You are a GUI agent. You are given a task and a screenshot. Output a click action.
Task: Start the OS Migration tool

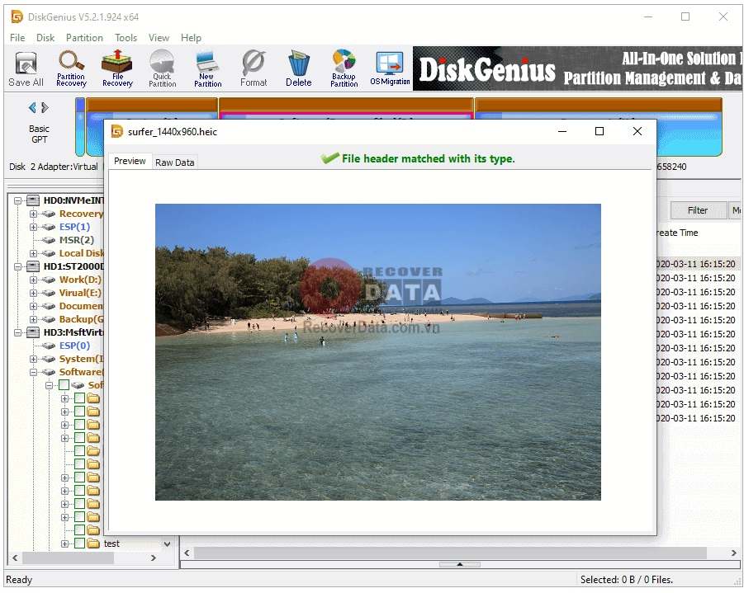coord(390,69)
